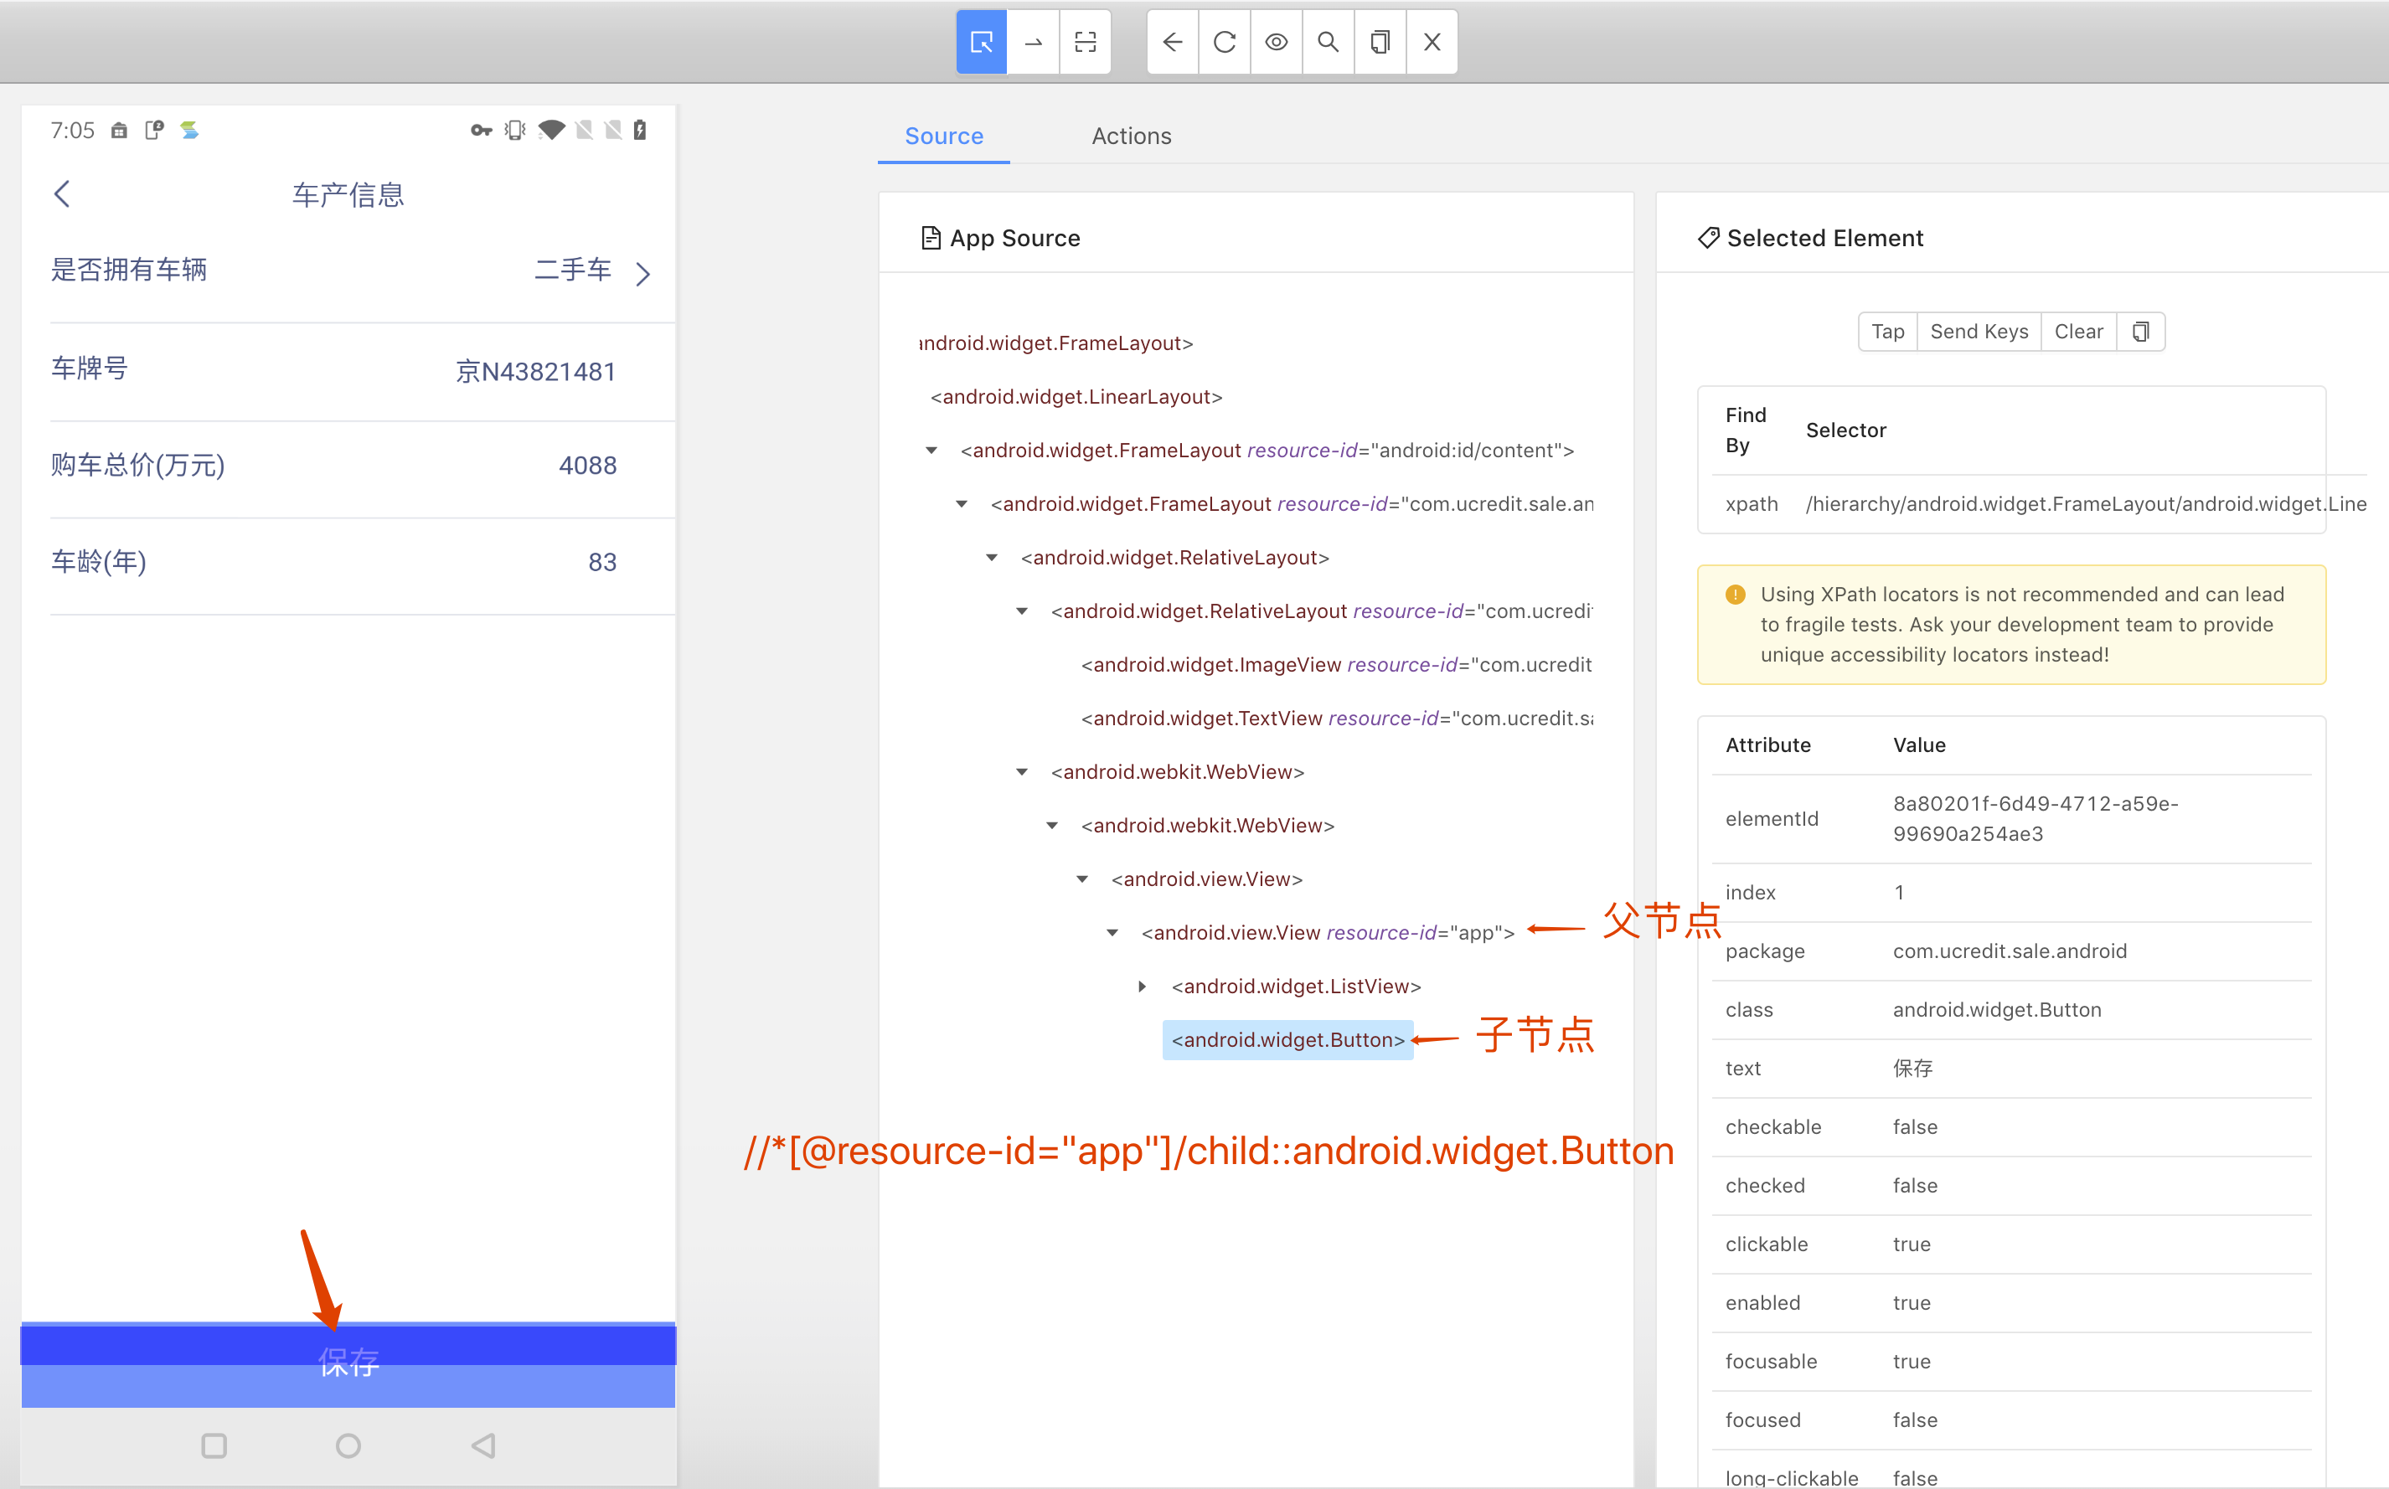Viewport: 2389px width, 1489px height.
Task: Collapse the first android.webkit.WebView node
Action: (x=1021, y=772)
